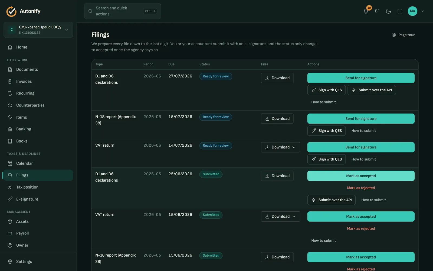Click the Tax position percent icon

click(x=10, y=187)
